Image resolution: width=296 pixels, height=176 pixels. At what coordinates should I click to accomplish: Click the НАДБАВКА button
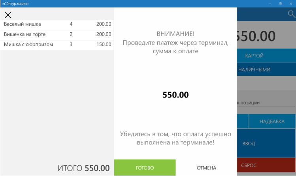(x=272, y=122)
